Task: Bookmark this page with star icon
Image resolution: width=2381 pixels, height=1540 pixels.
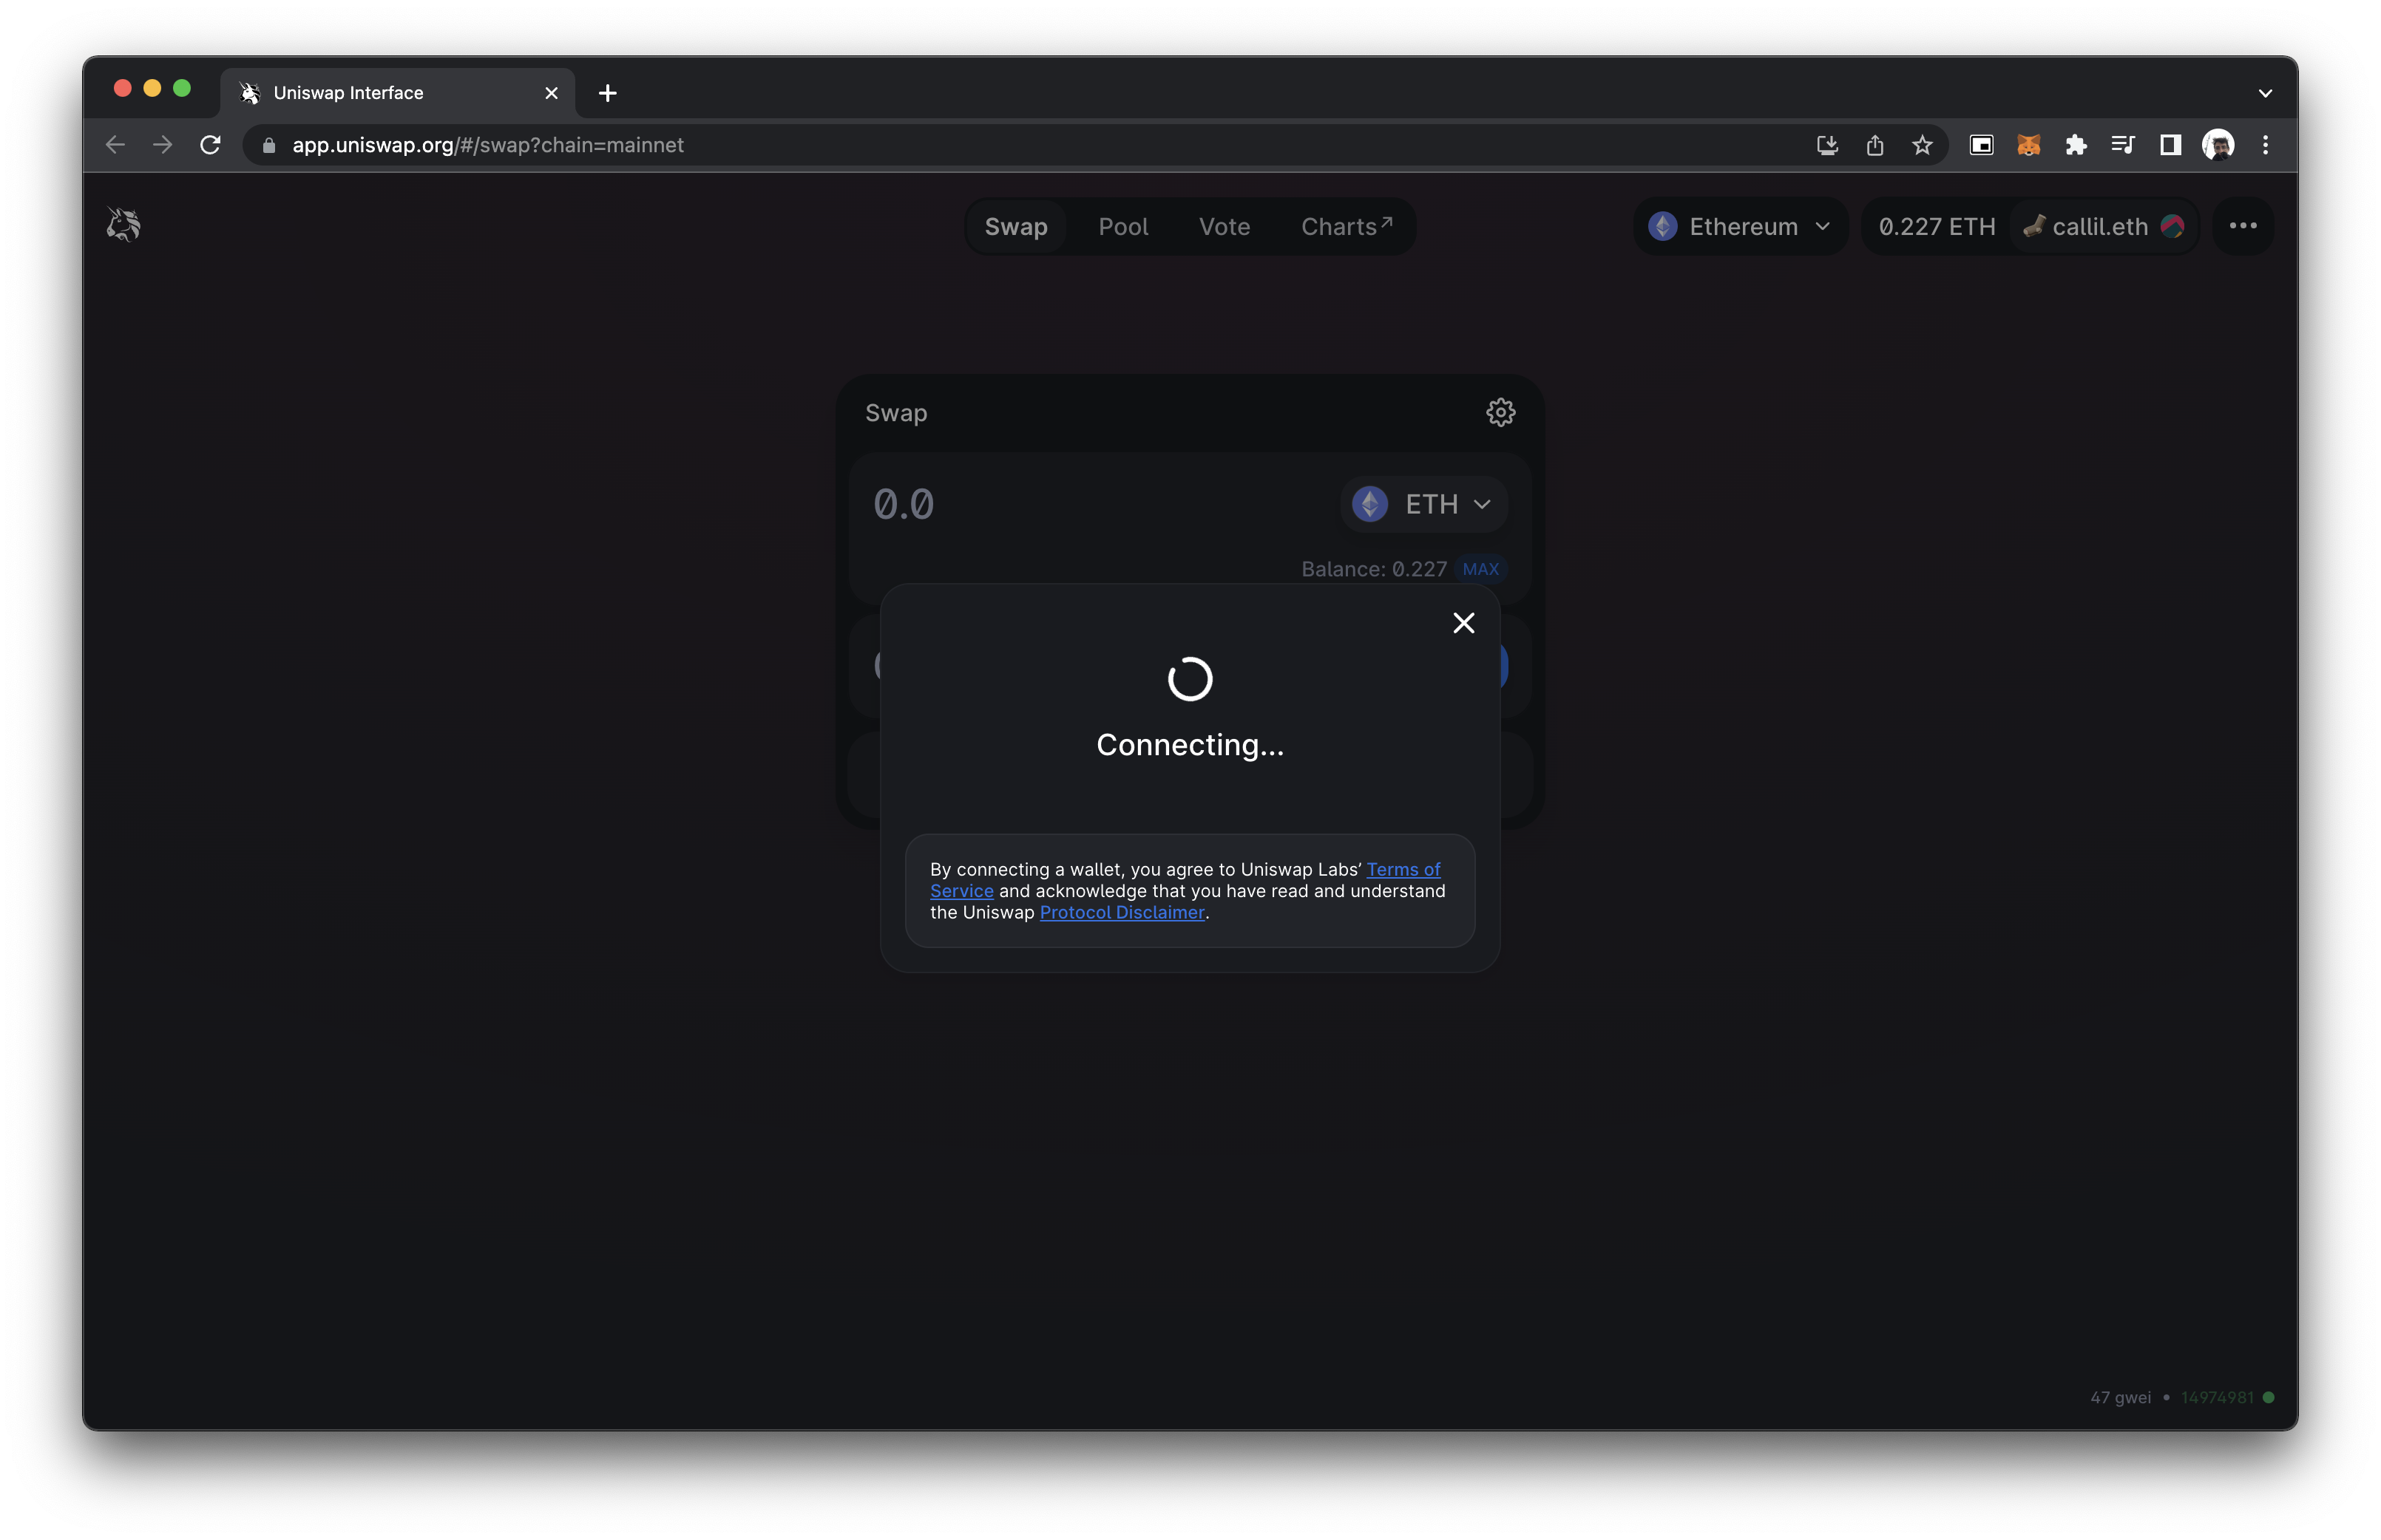Action: (1922, 145)
